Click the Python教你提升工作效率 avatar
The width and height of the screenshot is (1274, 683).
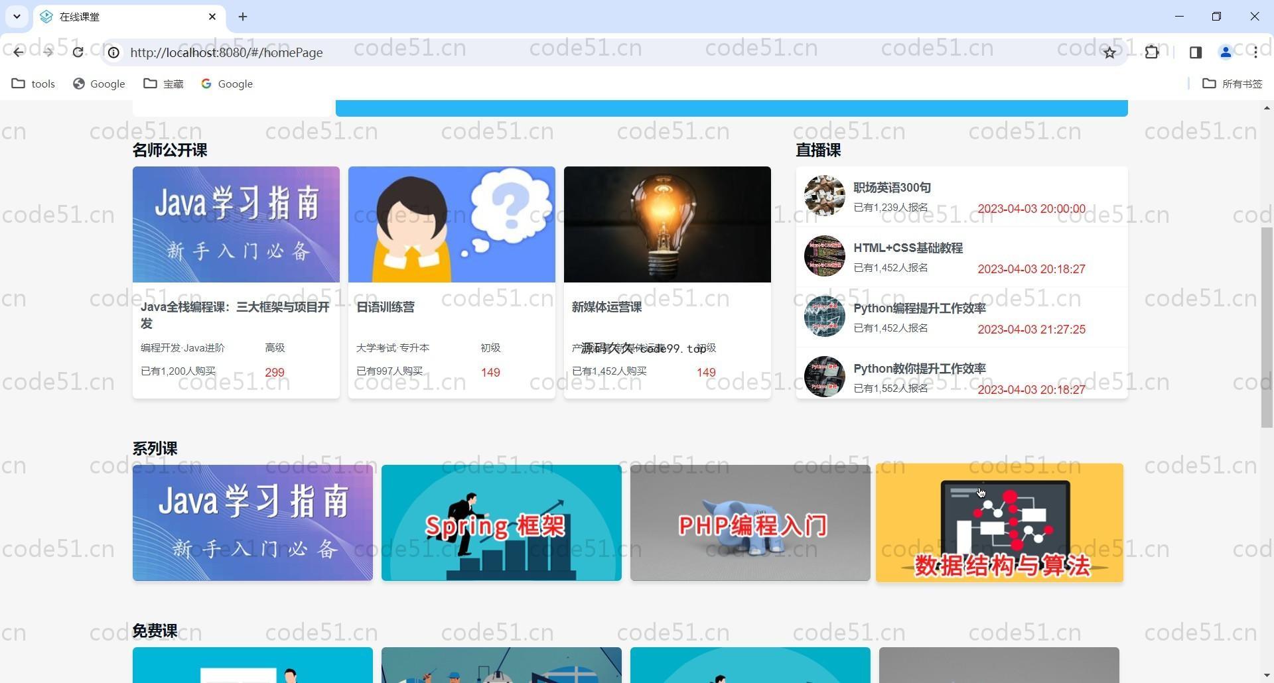pyautogui.click(x=825, y=377)
